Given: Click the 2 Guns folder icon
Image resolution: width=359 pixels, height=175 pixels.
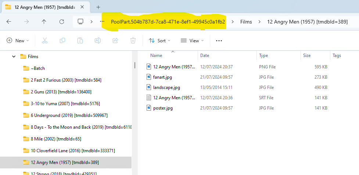Looking at the screenshot, I should [x=26, y=92].
